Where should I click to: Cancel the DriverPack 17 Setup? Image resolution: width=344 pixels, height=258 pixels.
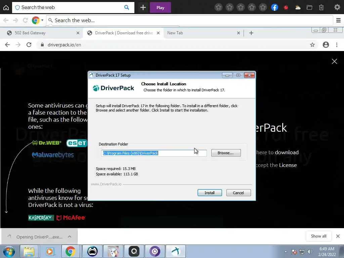[238, 192]
